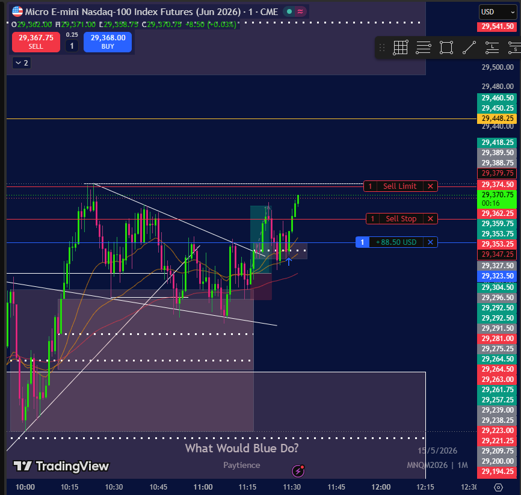Open the chart scale settings gear

498,487
